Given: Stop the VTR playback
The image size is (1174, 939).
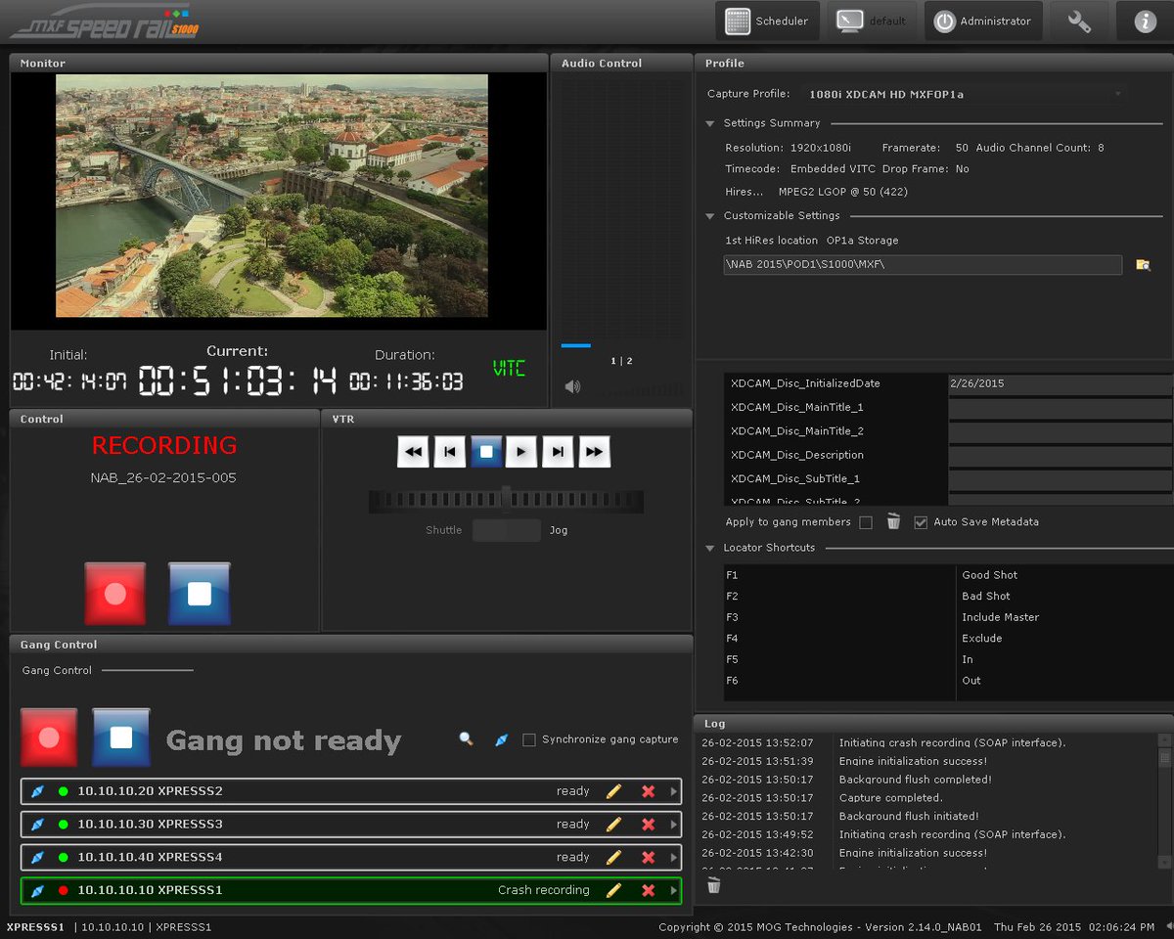Looking at the screenshot, I should (486, 452).
